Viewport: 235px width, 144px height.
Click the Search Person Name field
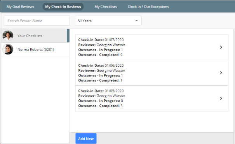37,21
